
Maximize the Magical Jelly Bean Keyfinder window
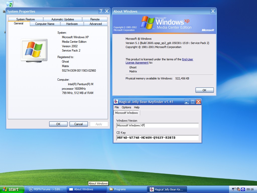click(x=192, y=102)
